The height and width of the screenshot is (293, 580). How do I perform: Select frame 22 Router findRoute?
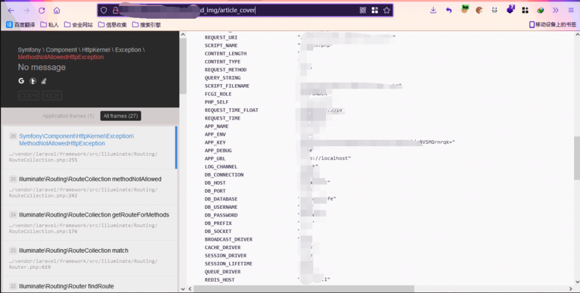tap(90, 284)
